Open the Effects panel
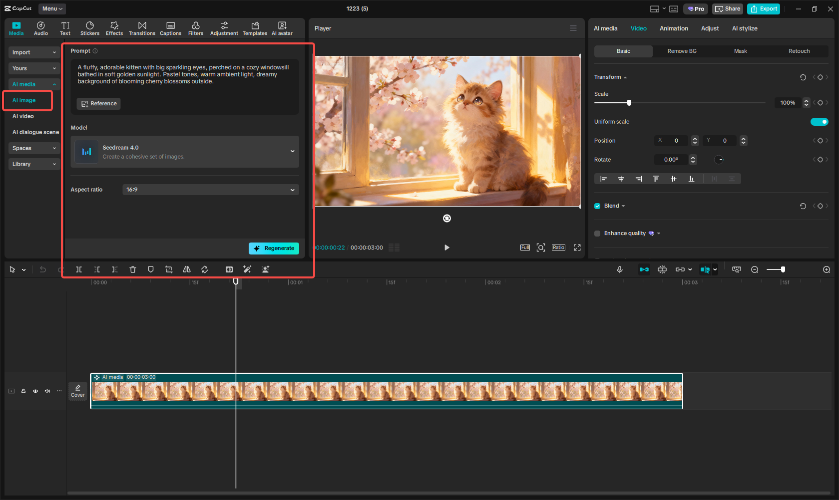 click(x=114, y=28)
